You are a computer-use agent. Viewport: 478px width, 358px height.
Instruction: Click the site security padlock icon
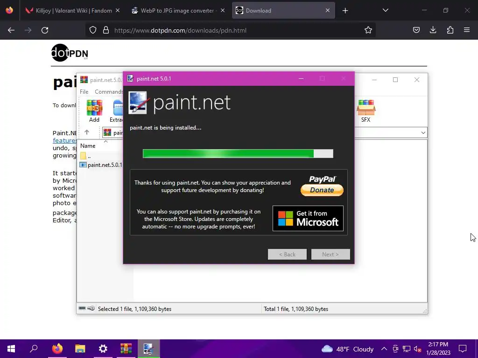[106, 30]
